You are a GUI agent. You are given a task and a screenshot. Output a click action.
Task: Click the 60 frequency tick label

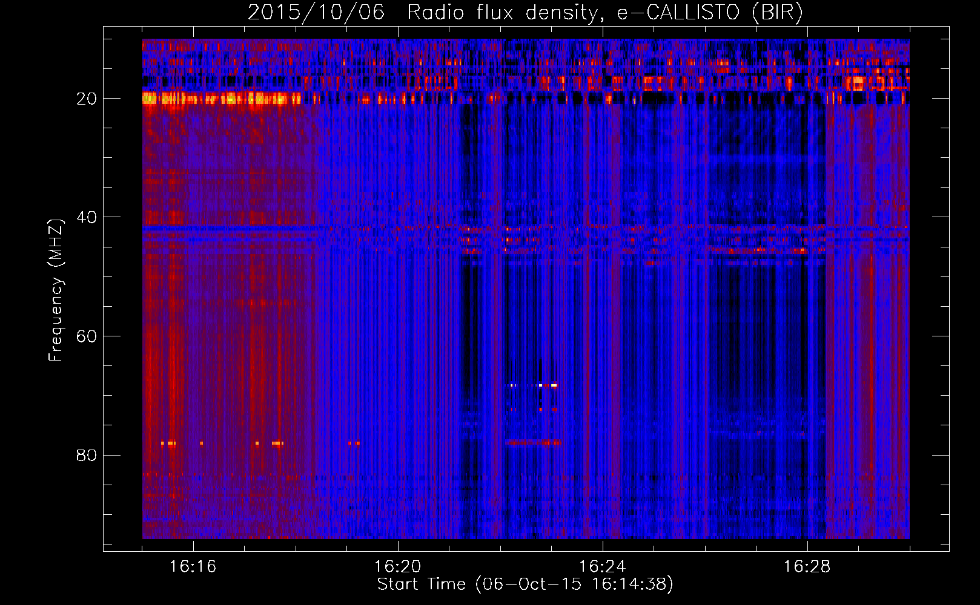tap(87, 336)
